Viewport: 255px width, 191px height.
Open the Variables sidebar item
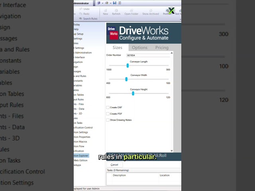tap(78, 86)
